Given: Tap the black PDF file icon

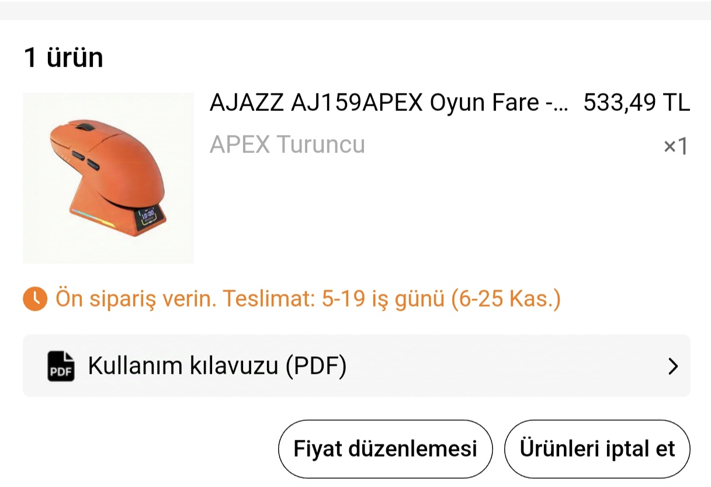Looking at the screenshot, I should click(61, 366).
